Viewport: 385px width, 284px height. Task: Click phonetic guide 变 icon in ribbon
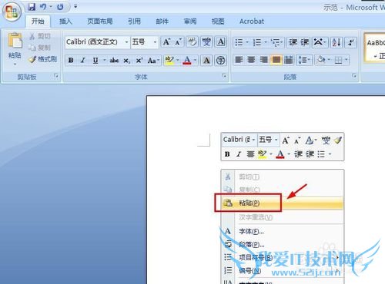click(206, 42)
